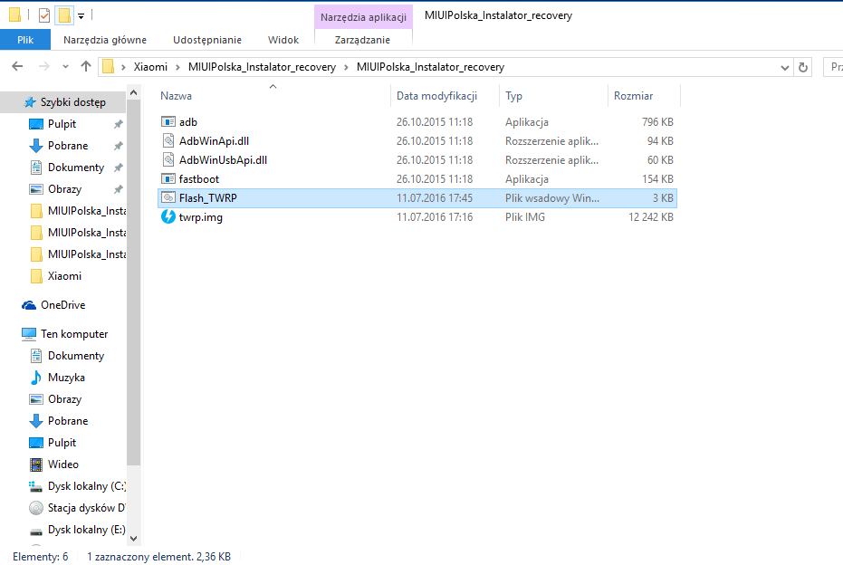Image resolution: width=843 pixels, height=565 pixels.
Task: Select the AdbWinApi.dll file icon
Action: click(168, 141)
